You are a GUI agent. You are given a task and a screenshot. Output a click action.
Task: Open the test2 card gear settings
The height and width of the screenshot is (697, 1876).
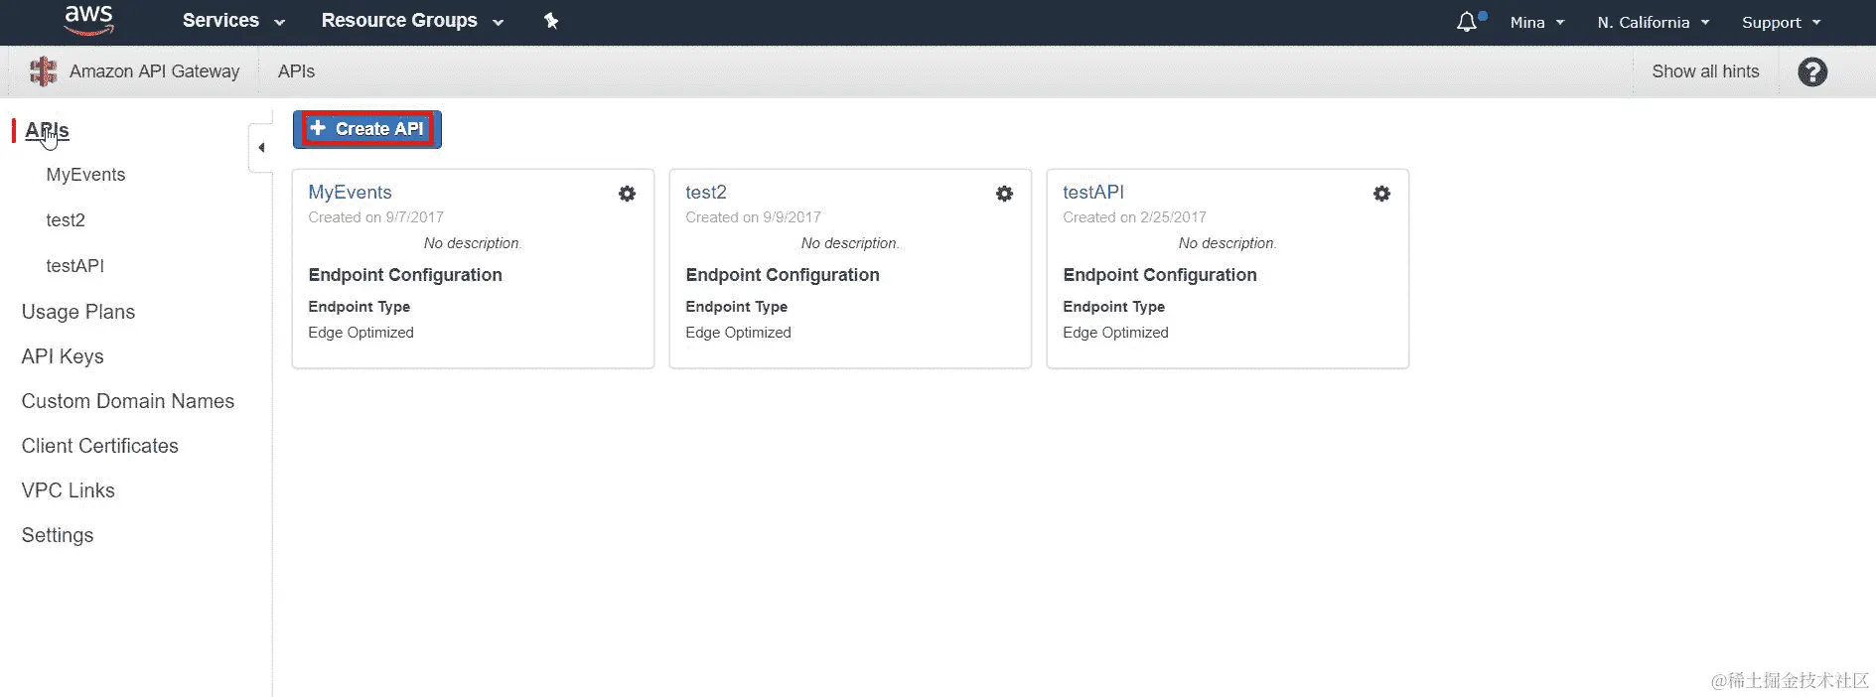pyautogui.click(x=1005, y=194)
